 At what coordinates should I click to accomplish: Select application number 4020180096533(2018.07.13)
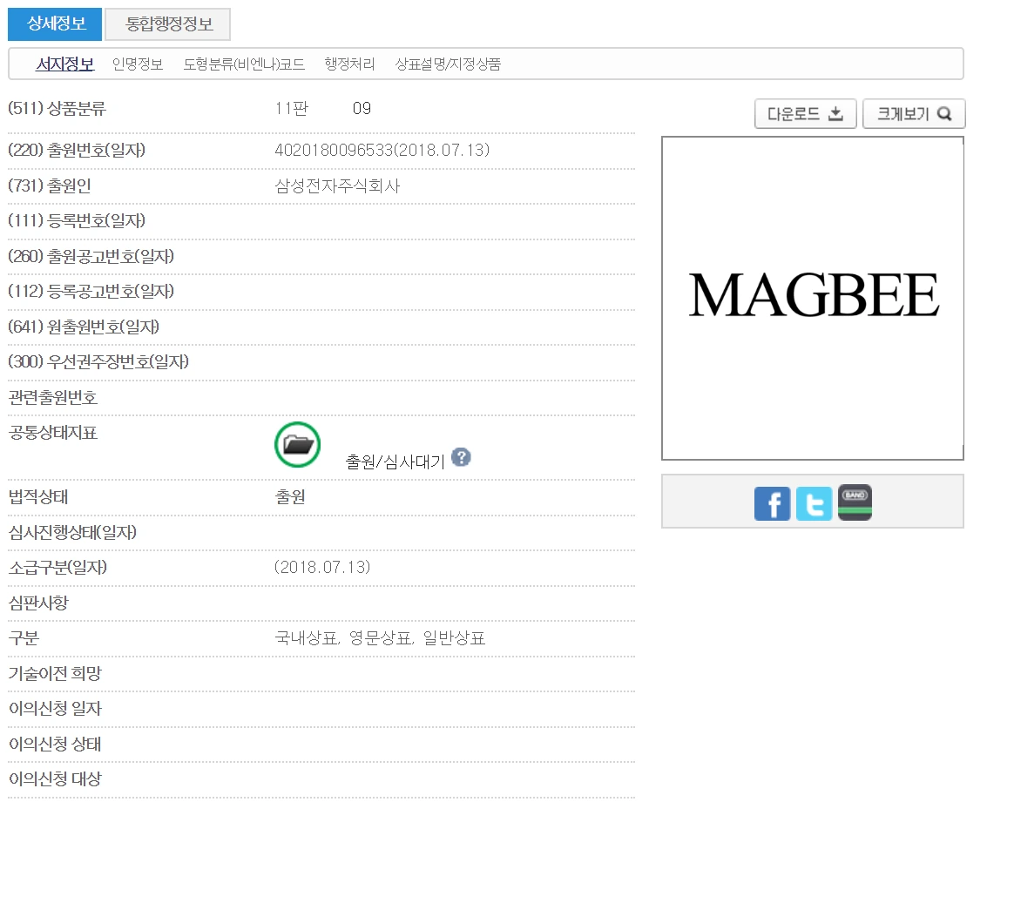tap(382, 150)
